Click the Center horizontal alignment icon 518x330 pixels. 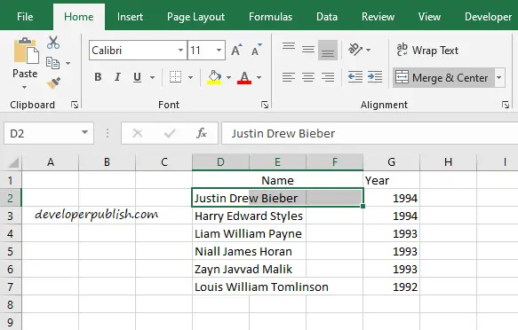[308, 77]
